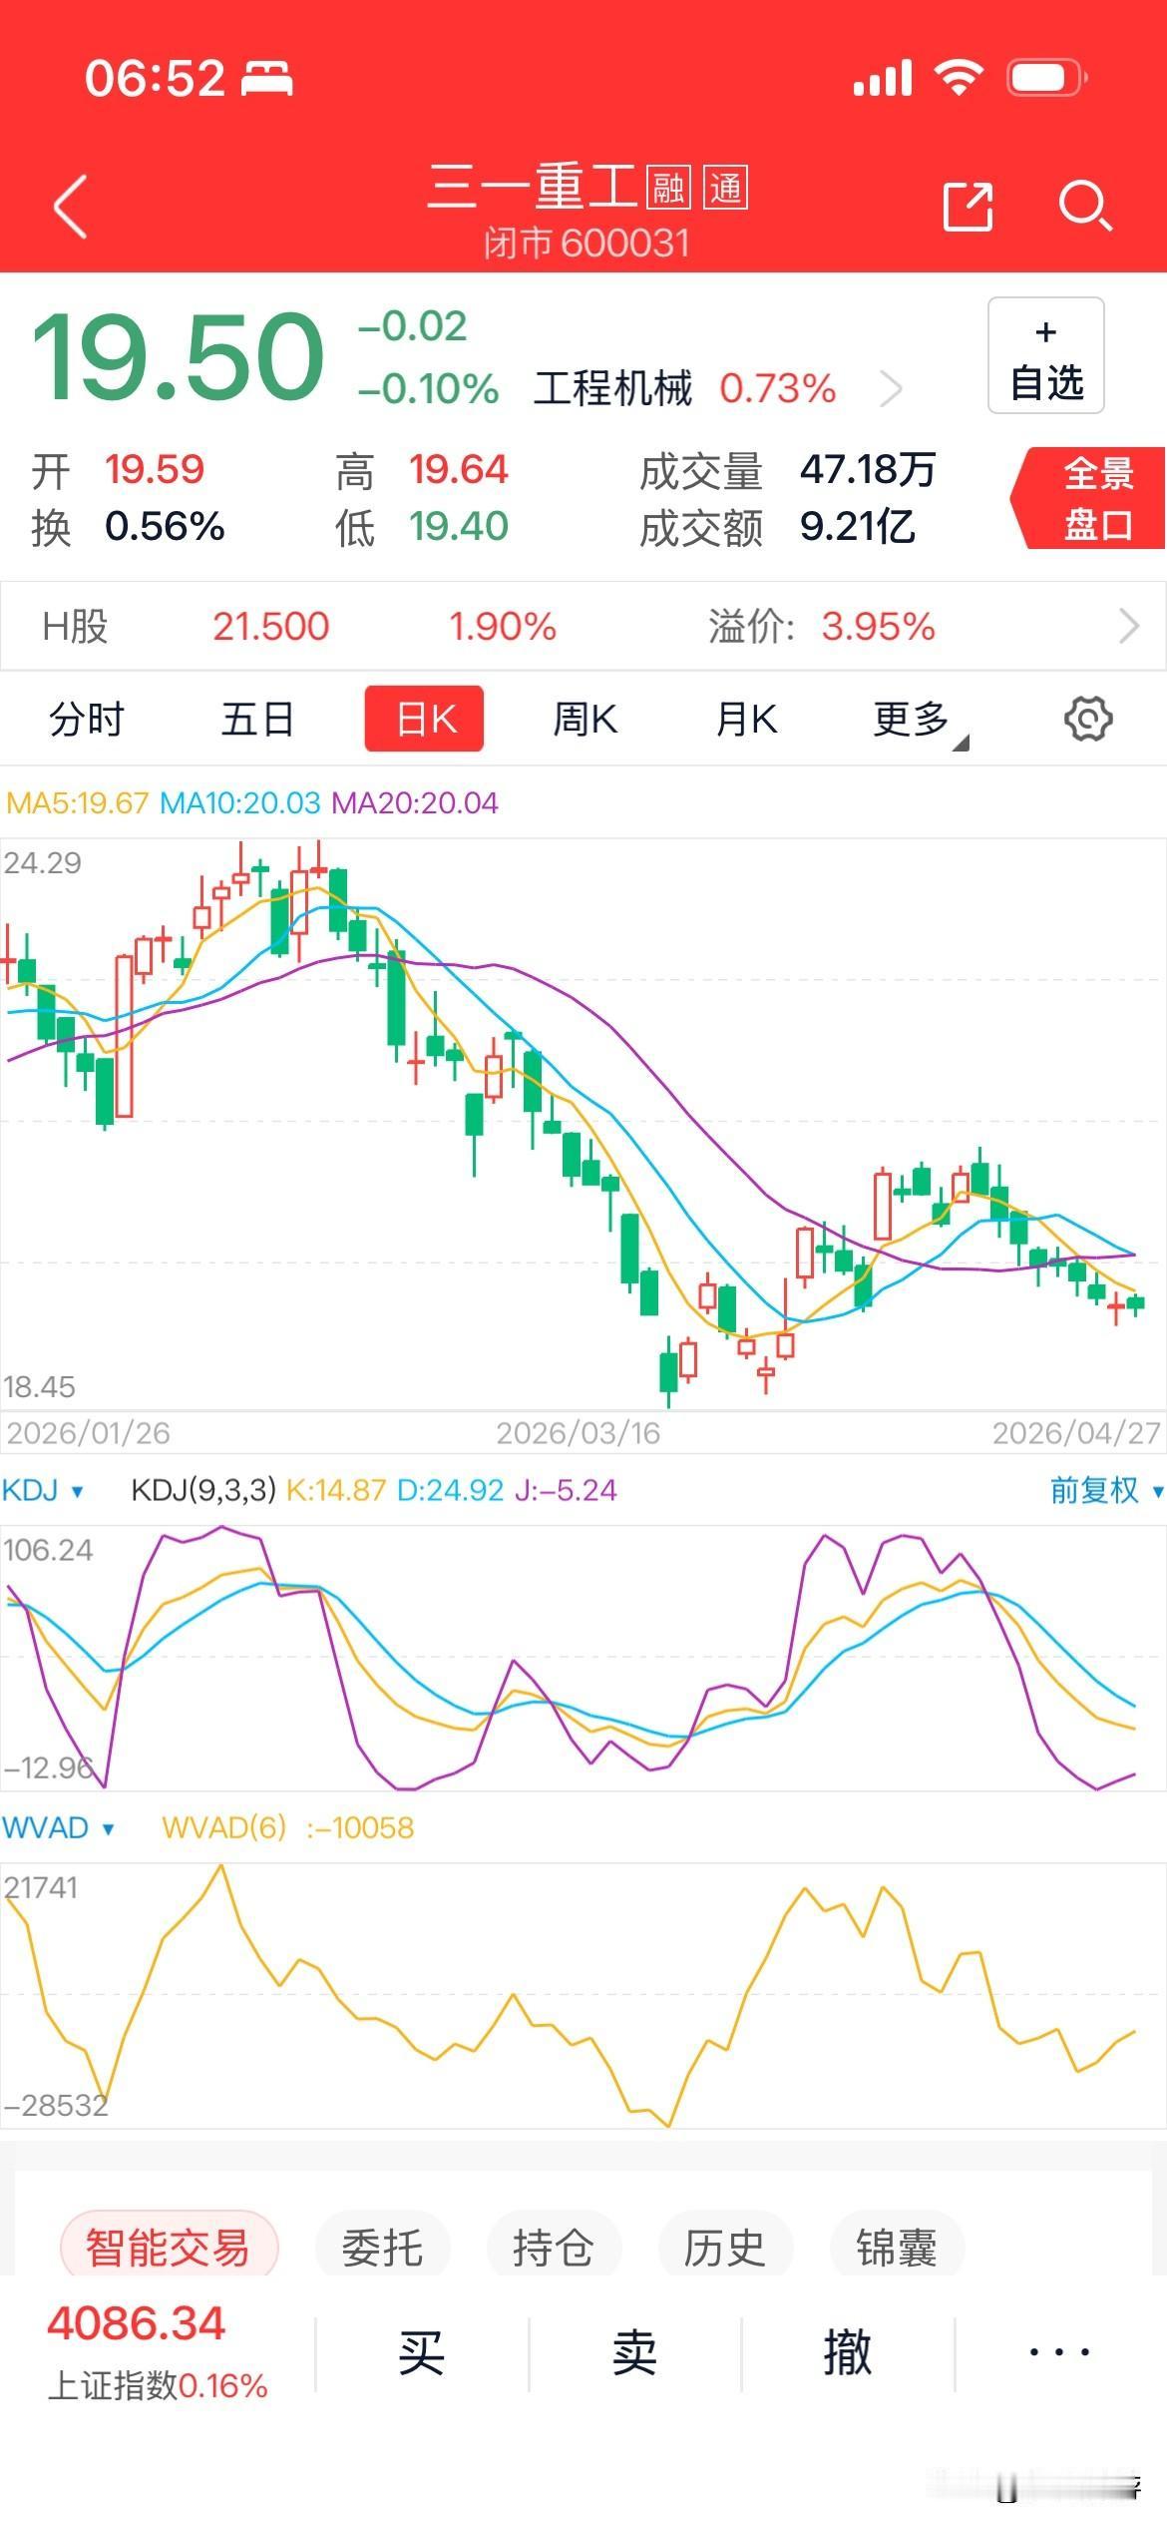
Task: Tap the MA10:20.03 label
Action: pyautogui.click(x=240, y=802)
